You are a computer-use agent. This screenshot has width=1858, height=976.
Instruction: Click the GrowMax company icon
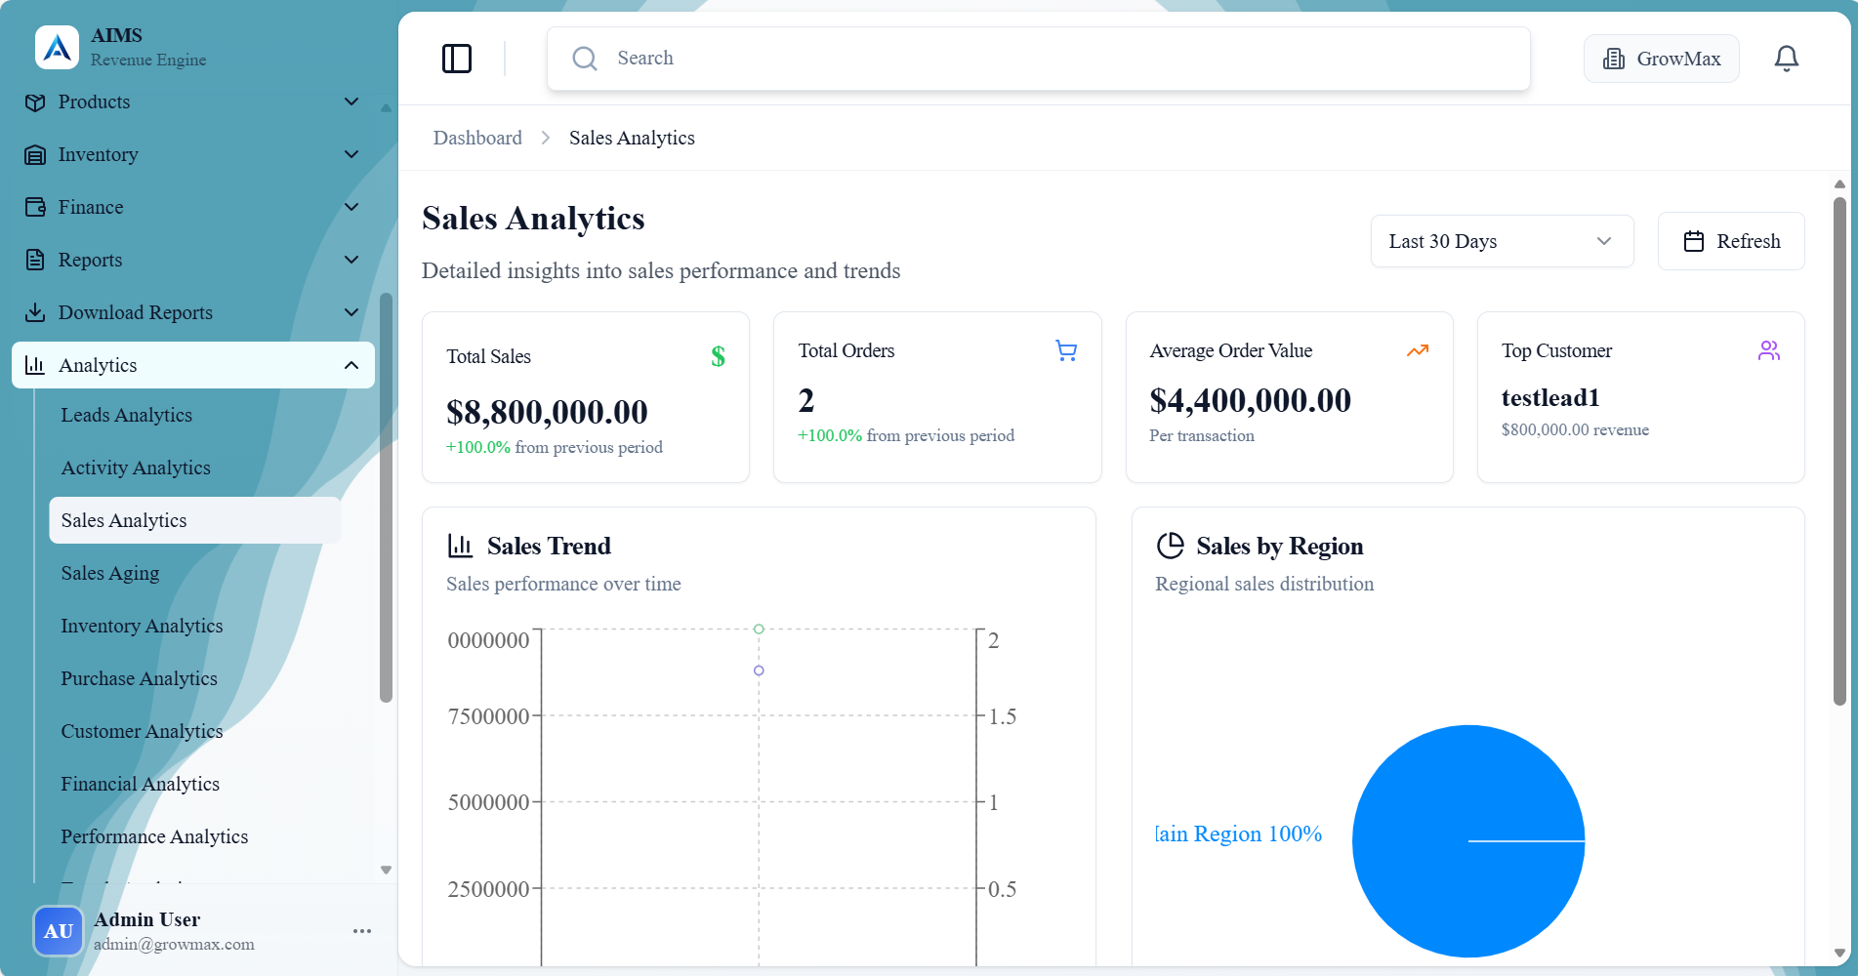point(1613,59)
